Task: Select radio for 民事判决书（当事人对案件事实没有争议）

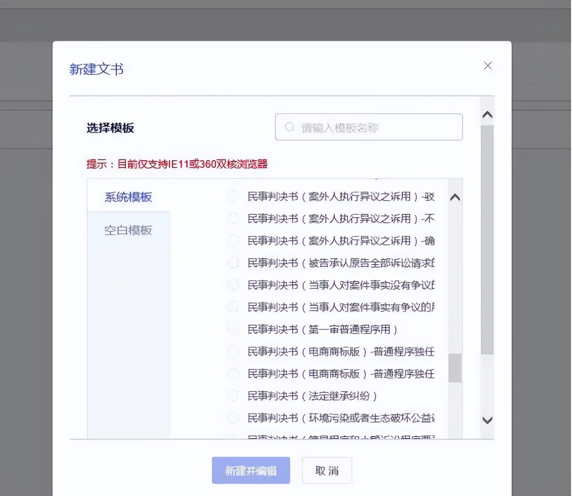Action: point(233,285)
